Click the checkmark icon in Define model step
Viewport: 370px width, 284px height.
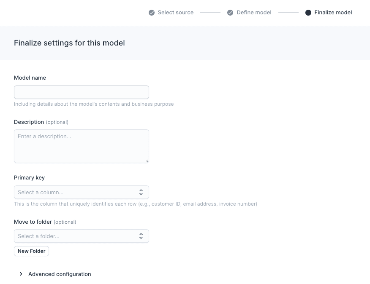[x=230, y=12]
